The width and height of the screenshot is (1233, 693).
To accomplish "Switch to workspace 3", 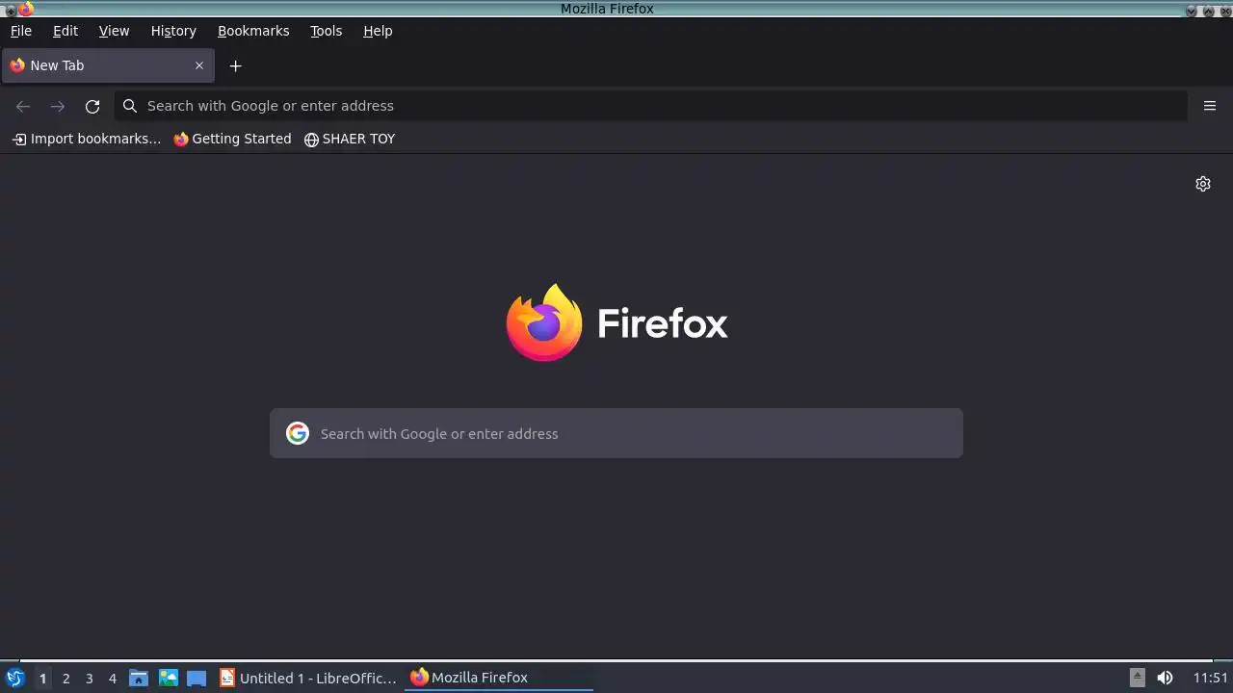I will 89,678.
